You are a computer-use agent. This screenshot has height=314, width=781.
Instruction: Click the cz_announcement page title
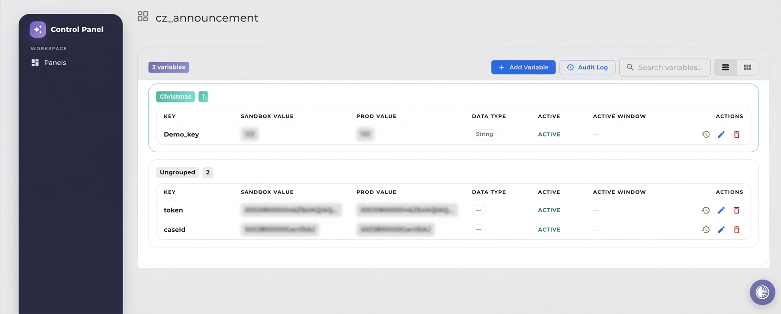point(207,18)
